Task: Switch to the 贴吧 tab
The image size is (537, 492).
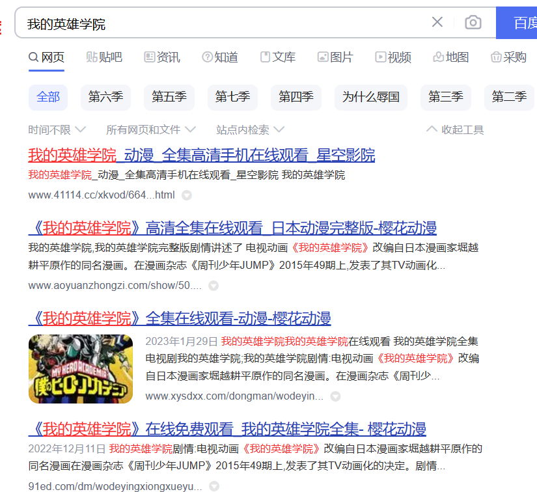Action: coord(104,57)
